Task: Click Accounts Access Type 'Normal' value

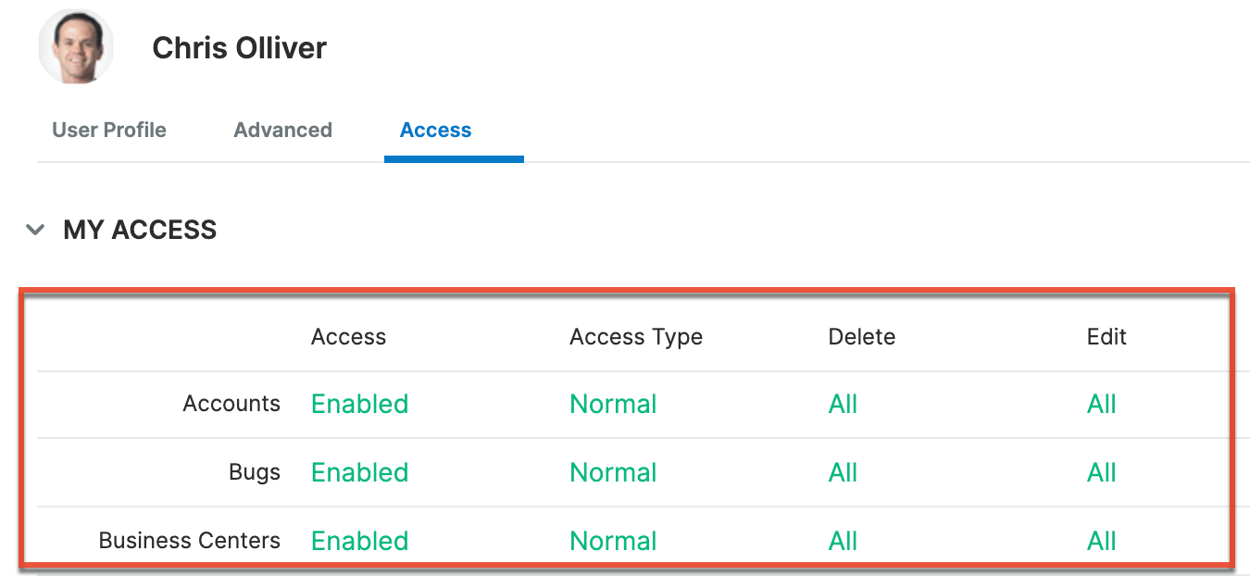Action: [613, 405]
